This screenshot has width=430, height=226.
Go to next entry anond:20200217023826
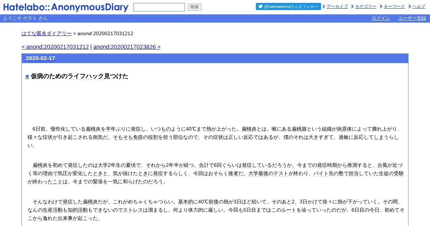coord(127,47)
